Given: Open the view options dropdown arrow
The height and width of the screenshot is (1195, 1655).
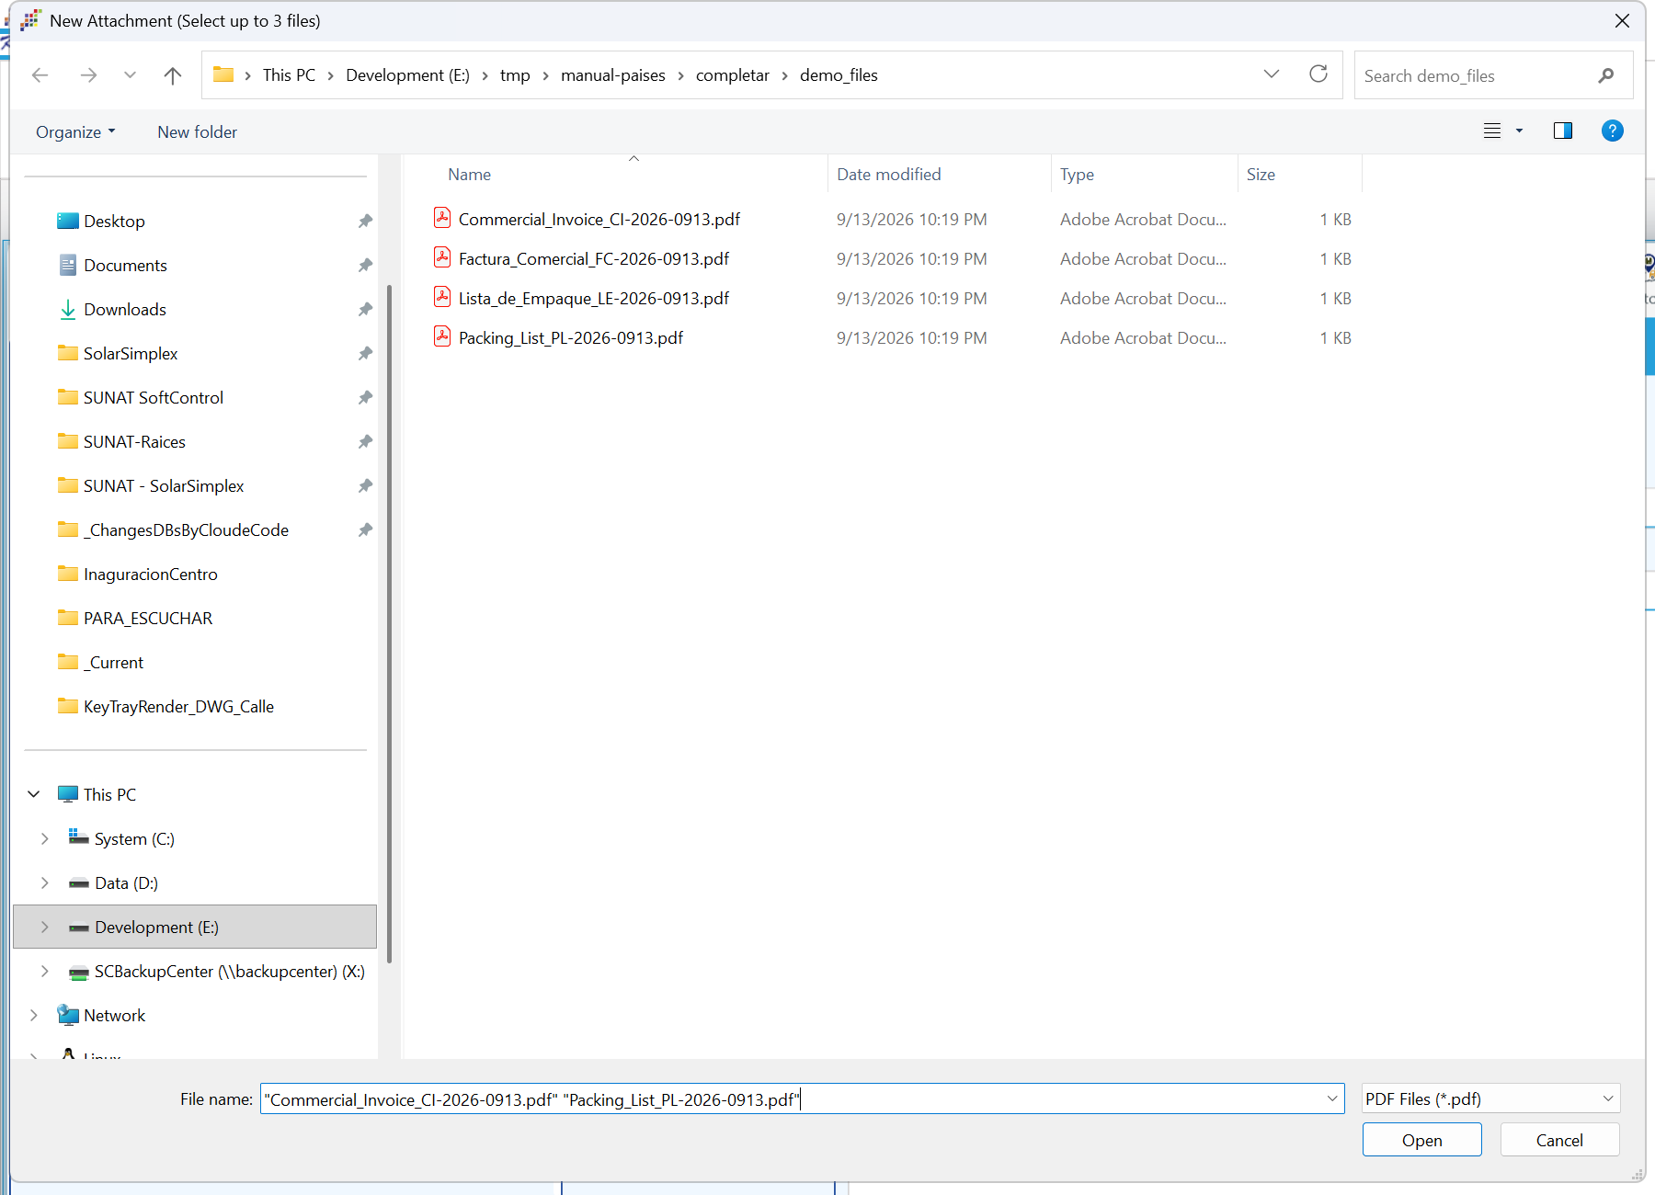Looking at the screenshot, I should [x=1519, y=131].
